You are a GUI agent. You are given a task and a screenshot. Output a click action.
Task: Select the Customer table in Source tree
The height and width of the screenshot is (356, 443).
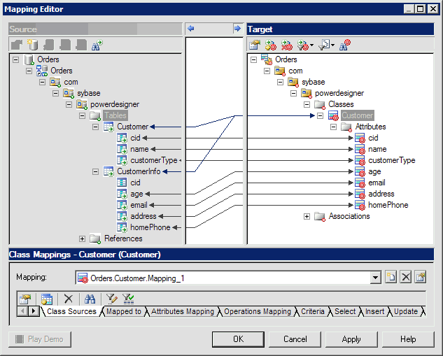[x=132, y=127]
